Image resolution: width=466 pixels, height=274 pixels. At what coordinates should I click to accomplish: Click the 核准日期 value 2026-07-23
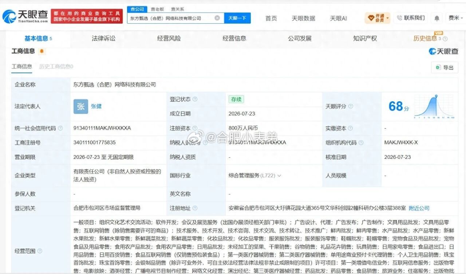pos(398,157)
